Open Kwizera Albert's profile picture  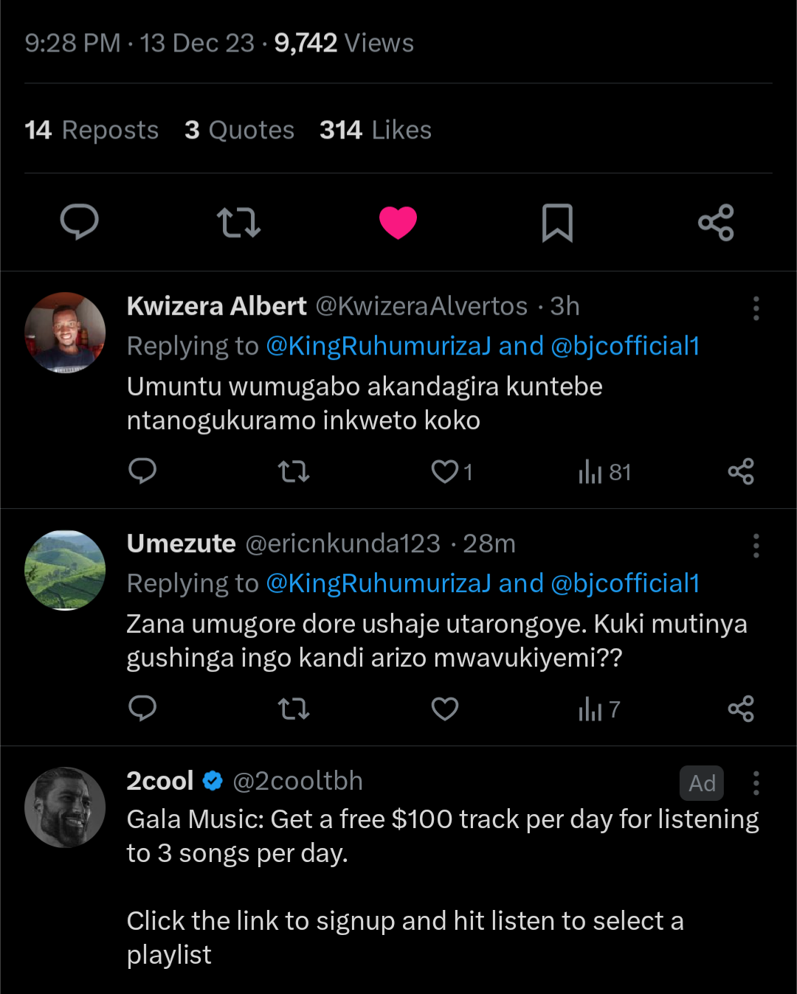(65, 333)
